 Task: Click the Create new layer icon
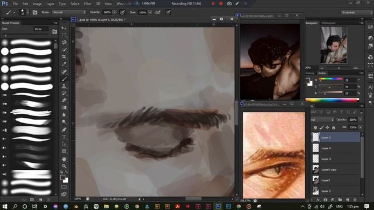pyautogui.click(x=348, y=199)
